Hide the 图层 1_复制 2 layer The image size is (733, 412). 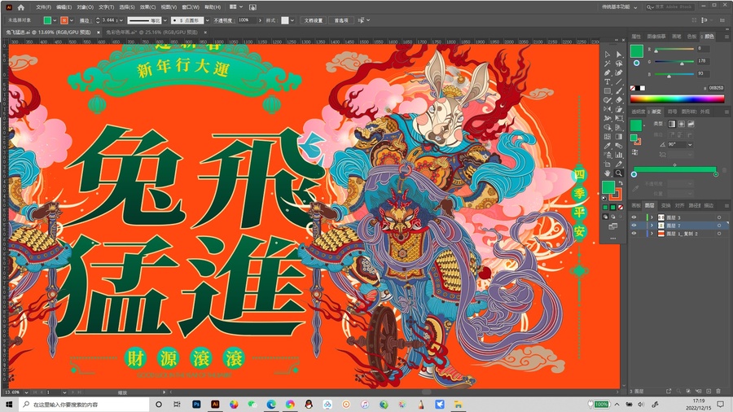pyautogui.click(x=634, y=233)
